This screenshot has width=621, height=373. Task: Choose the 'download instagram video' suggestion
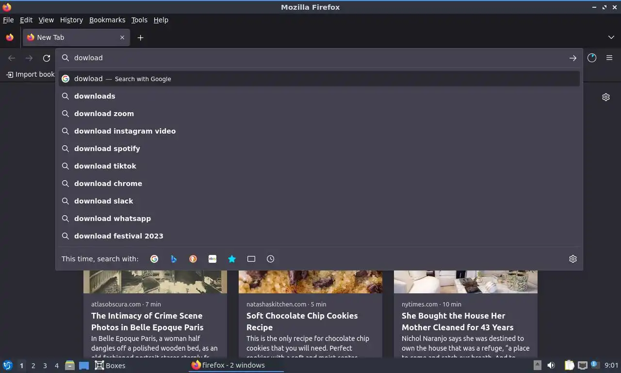click(319, 131)
